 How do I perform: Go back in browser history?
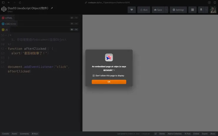(9, 2)
